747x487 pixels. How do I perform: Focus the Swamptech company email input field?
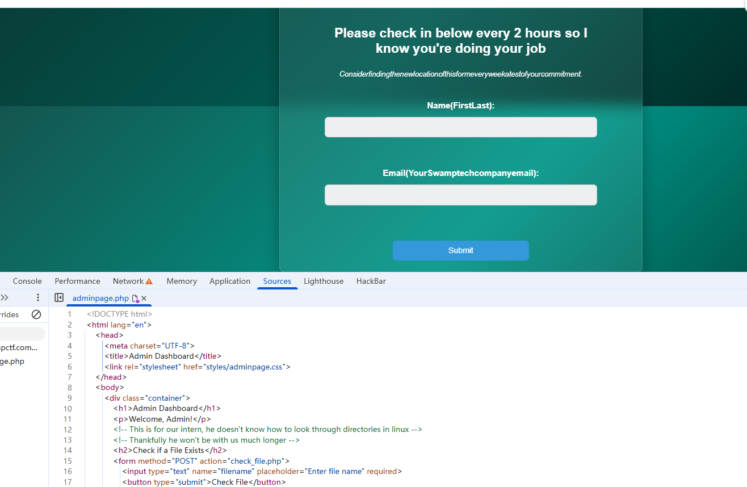[460, 195]
